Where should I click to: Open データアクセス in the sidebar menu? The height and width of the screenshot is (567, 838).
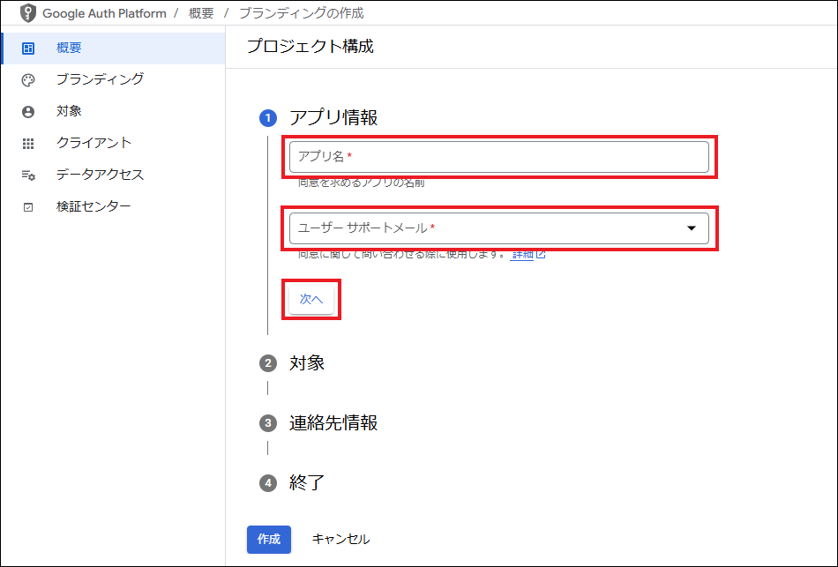click(x=100, y=175)
